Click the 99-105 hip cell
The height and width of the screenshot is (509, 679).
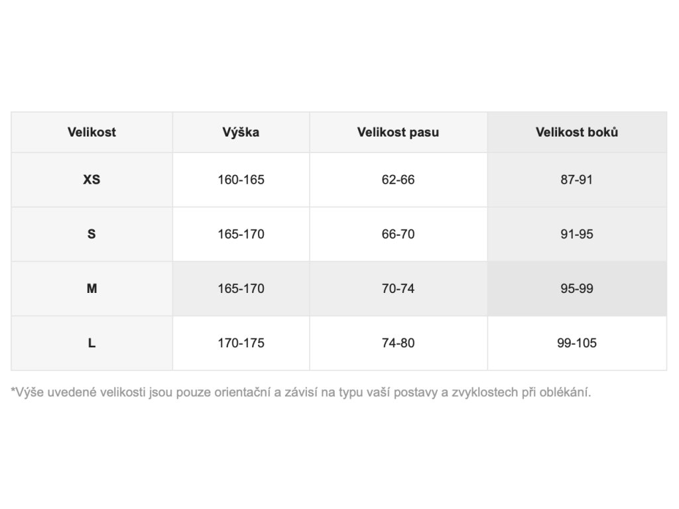[x=577, y=343]
